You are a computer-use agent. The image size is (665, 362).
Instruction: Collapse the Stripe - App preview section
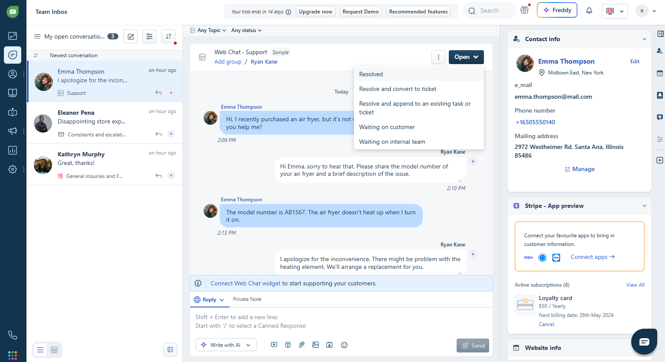pos(644,206)
